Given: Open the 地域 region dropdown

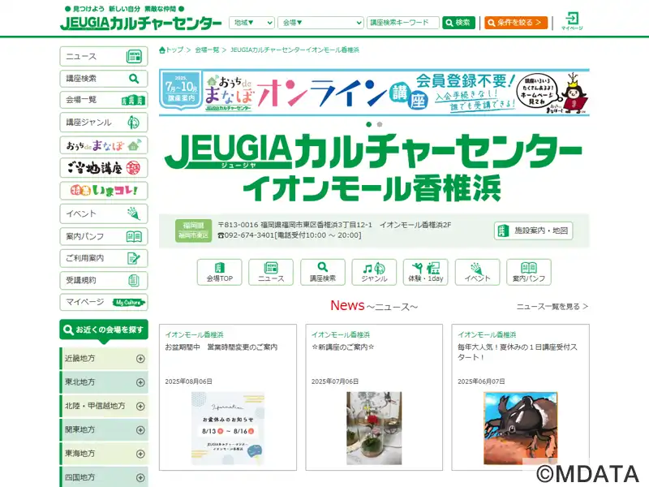Looking at the screenshot, I should [251, 23].
